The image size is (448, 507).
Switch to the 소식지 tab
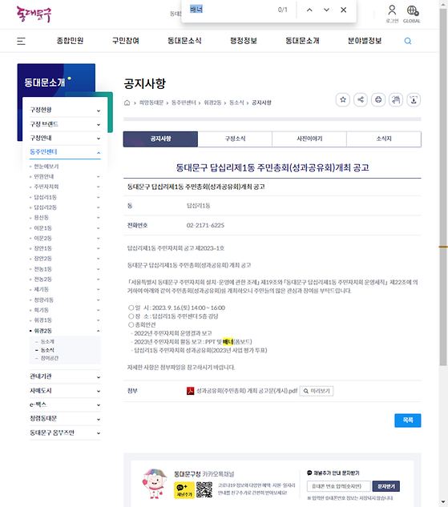[x=384, y=139]
